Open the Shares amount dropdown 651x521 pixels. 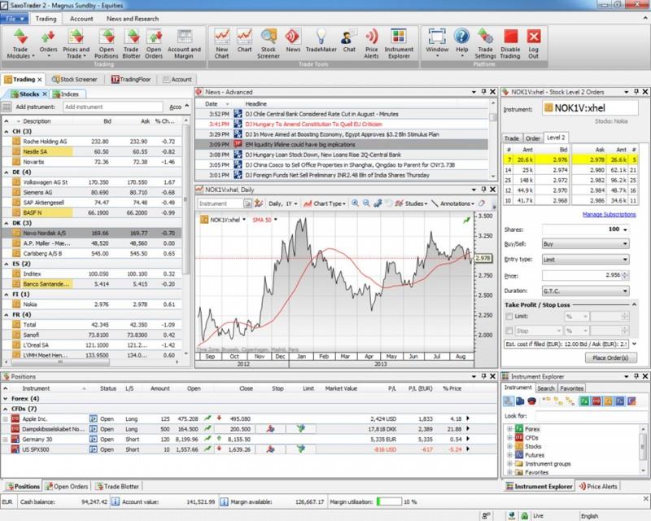625,230
